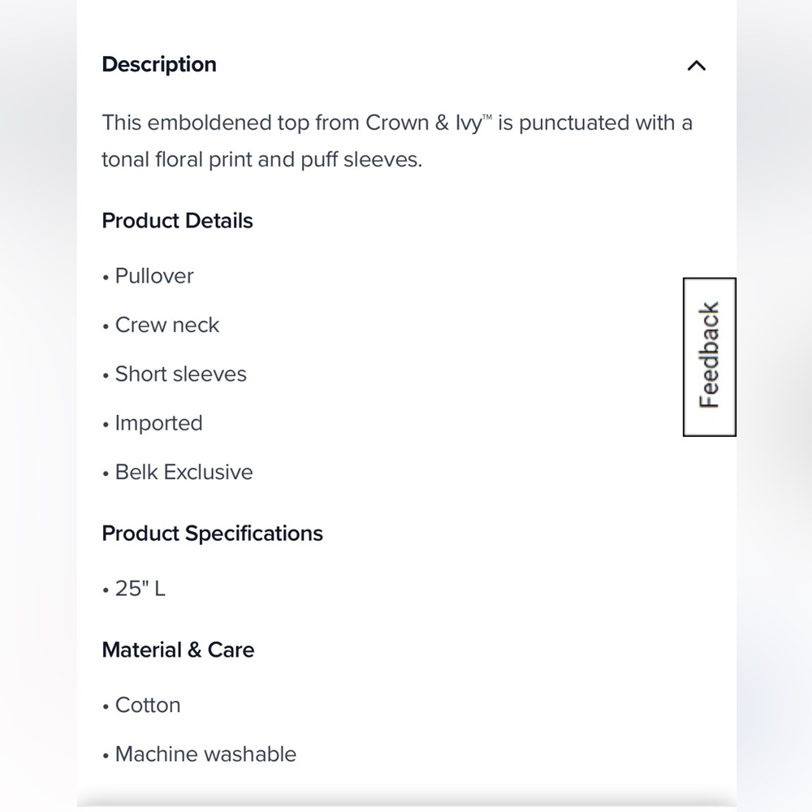This screenshot has height=812, width=812.
Task: Select the Crew neck bullet item
Action: tap(167, 325)
